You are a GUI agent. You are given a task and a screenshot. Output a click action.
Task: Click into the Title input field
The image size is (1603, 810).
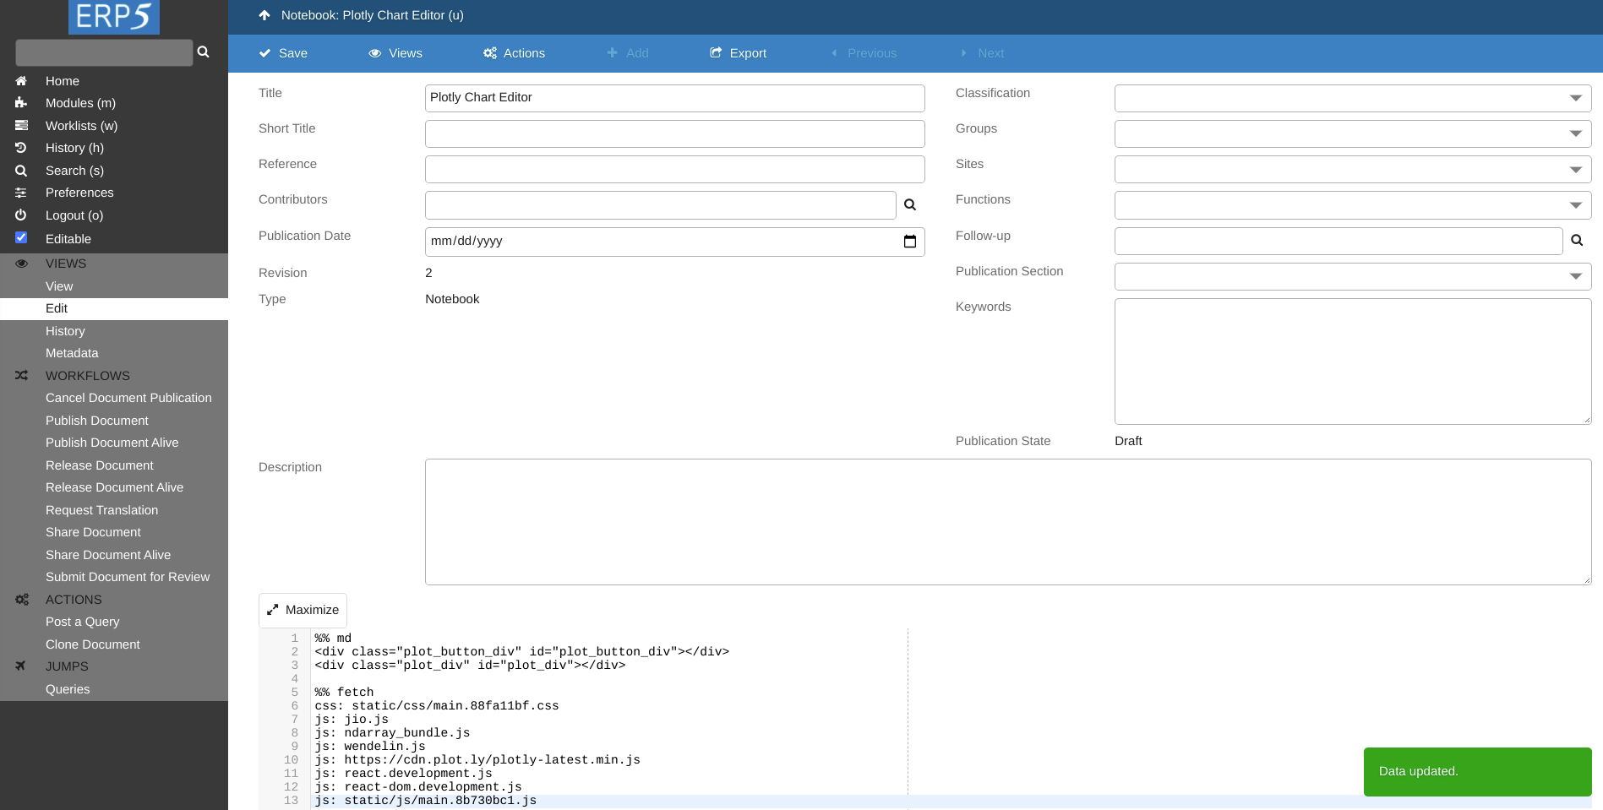(674, 98)
